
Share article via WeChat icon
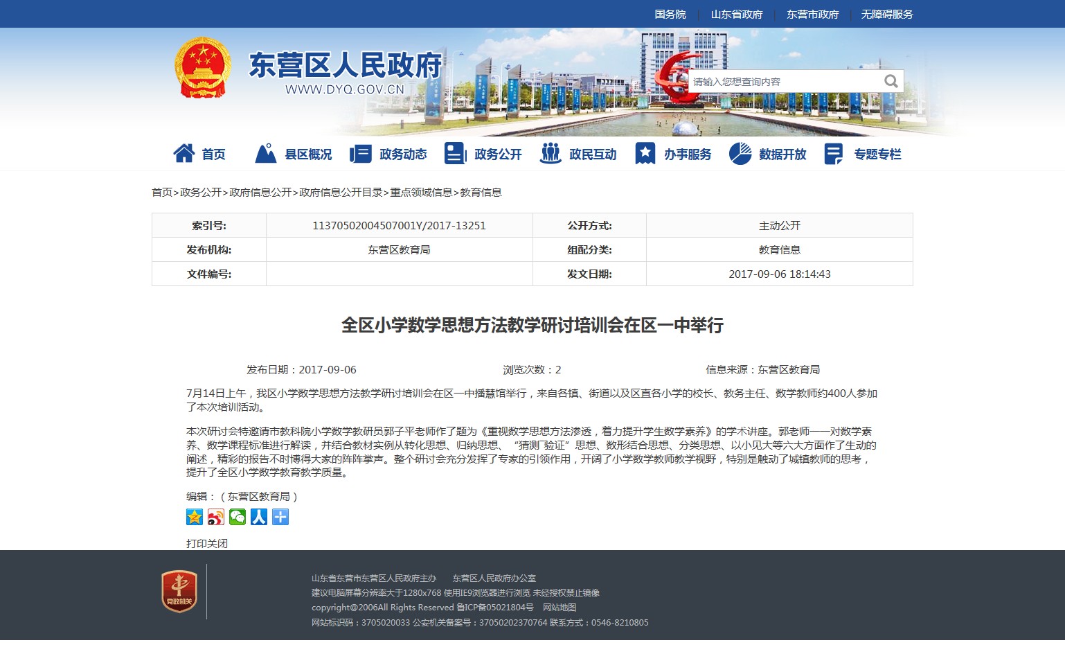point(238,517)
